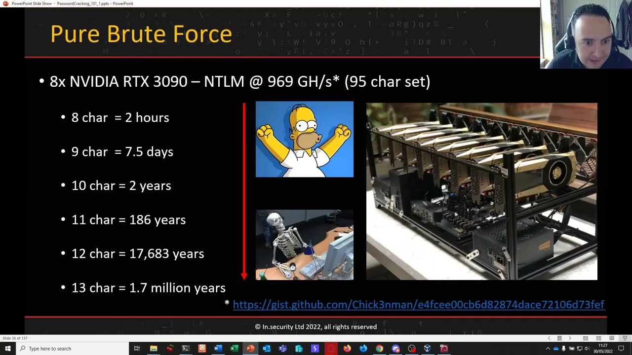
Task: Click the '8 char = 2 hours' bullet
Action: 120,117
